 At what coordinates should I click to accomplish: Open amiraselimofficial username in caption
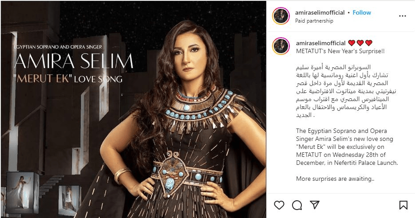tap(321, 43)
